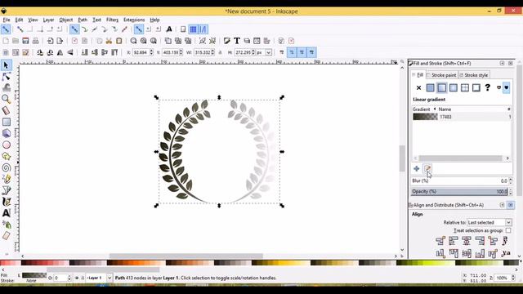Click the Edit gradient button
The width and height of the screenshot is (523, 294).
(x=427, y=169)
